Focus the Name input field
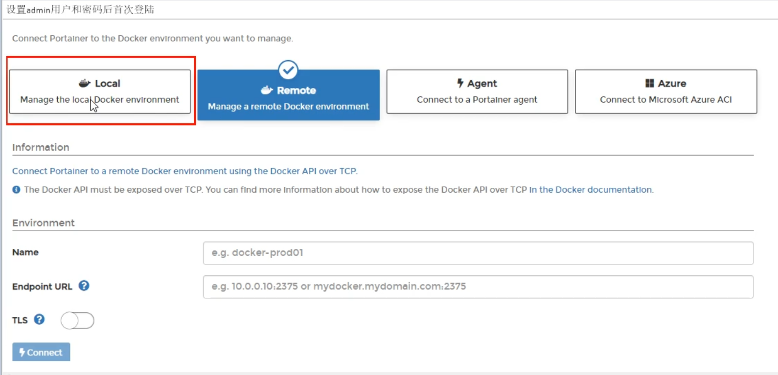This screenshot has height=375, width=778. [x=478, y=253]
